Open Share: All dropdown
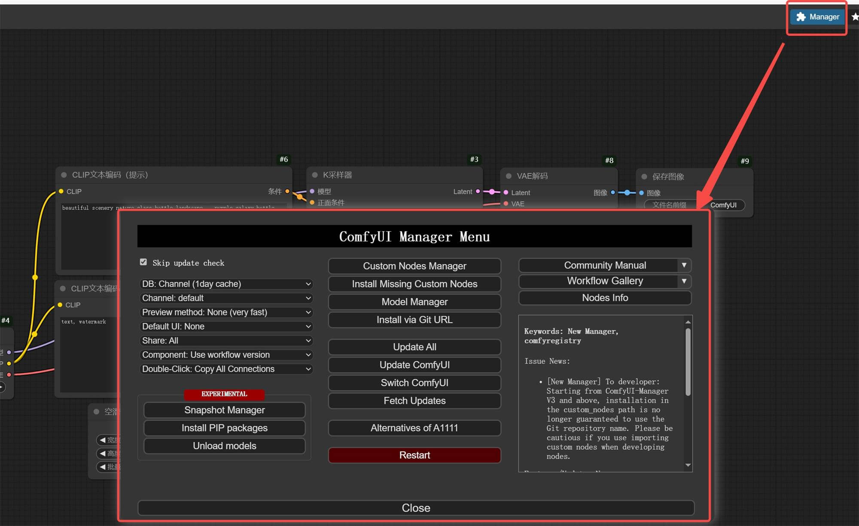 (x=226, y=341)
